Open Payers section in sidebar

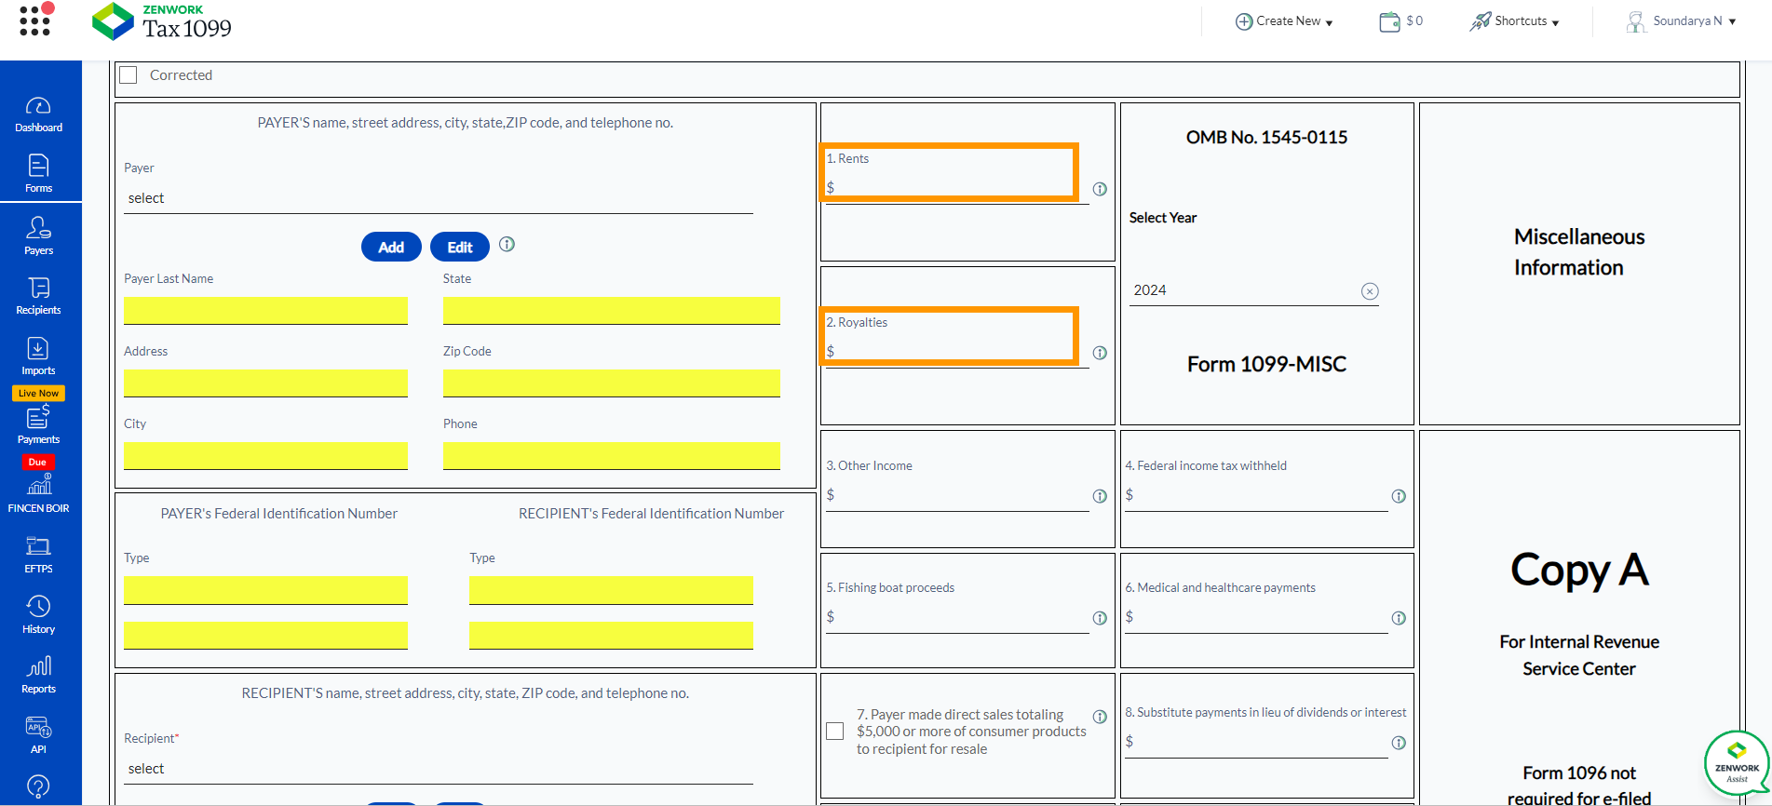pos(38,236)
